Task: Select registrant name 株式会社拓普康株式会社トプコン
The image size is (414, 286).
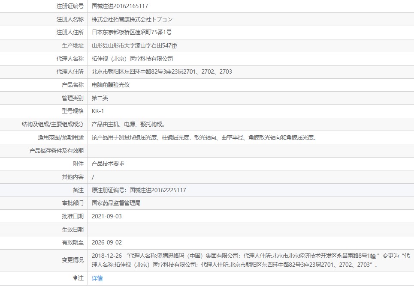Action: 132,19
